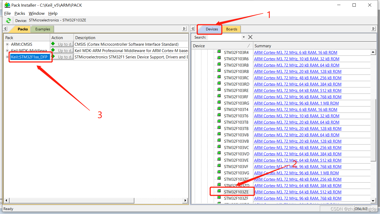Open the search field dropdown arrow
Viewport: 380px width, 214px height.
point(244,37)
